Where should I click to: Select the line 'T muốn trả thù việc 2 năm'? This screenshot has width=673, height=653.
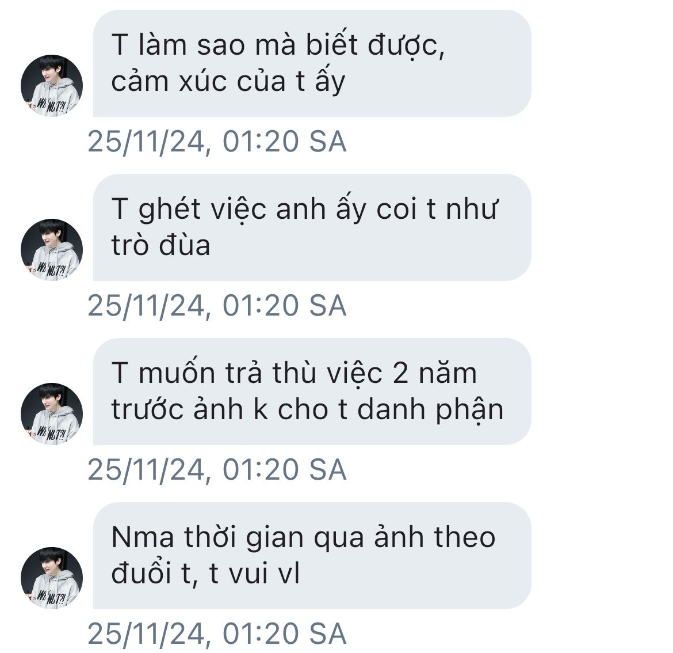(x=294, y=372)
